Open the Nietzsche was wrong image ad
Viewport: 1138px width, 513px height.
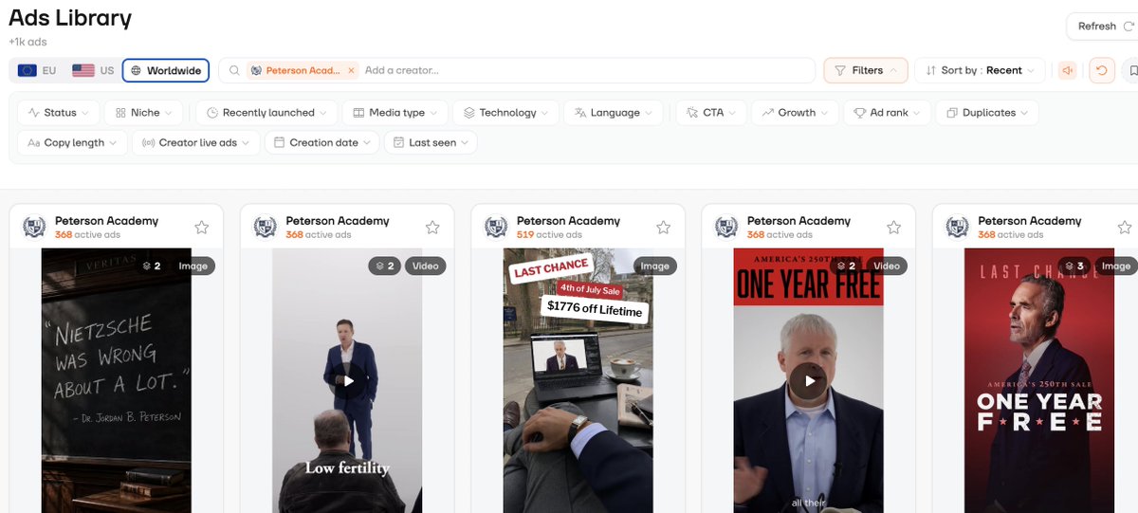pos(116,380)
